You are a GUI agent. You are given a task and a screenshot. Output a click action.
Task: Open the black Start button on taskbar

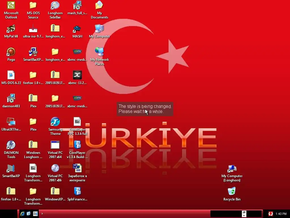click(x=8, y=214)
